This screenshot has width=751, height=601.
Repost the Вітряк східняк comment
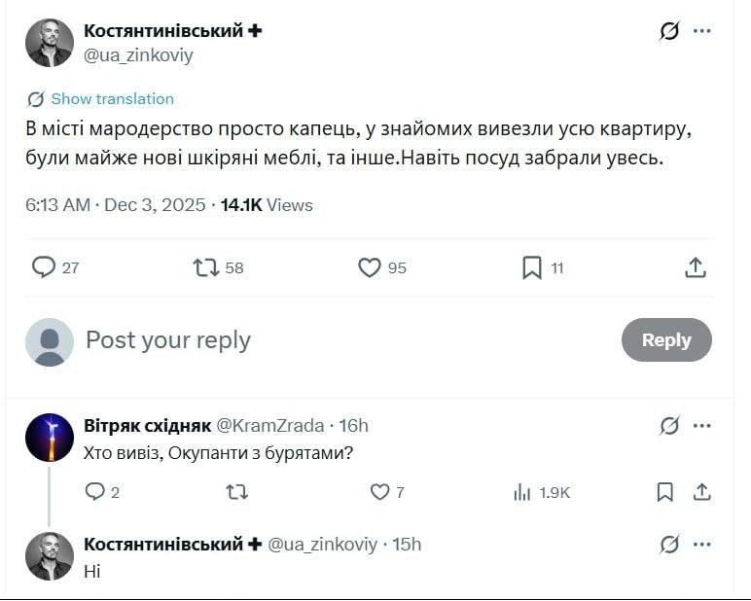[236, 492]
